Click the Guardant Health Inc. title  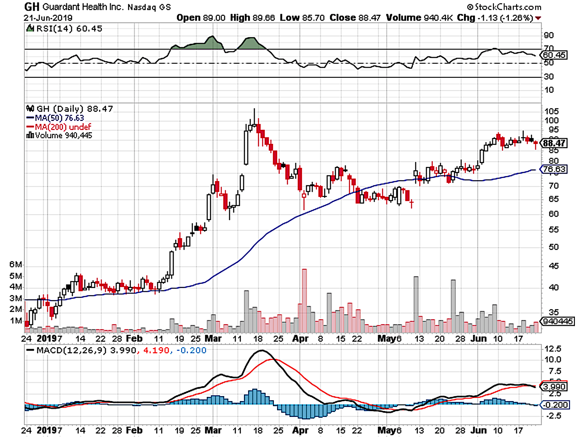tap(83, 7)
